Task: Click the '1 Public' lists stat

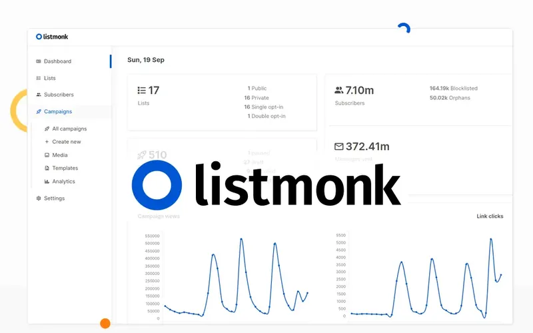Action: [257, 89]
